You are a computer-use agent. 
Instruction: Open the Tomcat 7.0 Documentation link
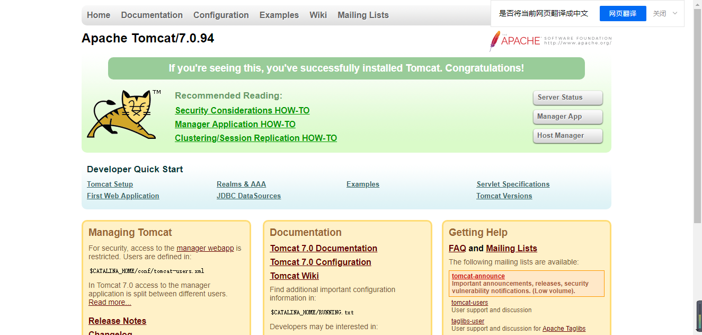324,248
